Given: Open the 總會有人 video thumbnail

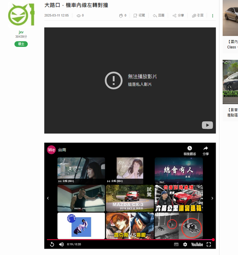Looking at the screenshot, I should point(179,170).
